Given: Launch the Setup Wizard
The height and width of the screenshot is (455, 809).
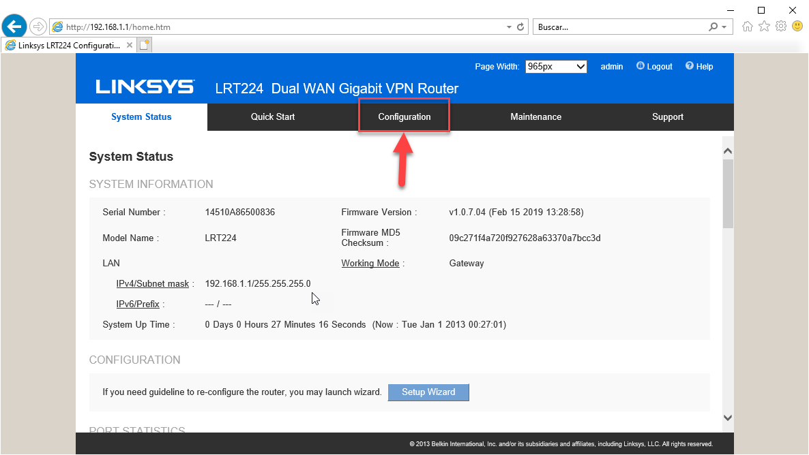Looking at the screenshot, I should click(x=428, y=392).
